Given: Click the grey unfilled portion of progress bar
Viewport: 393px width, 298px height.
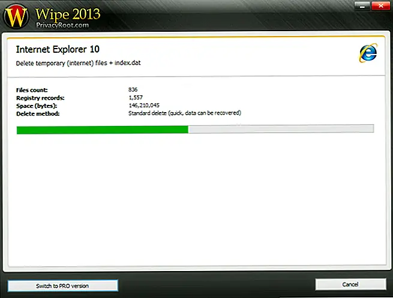Looking at the screenshot, I should pyautogui.click(x=281, y=129).
